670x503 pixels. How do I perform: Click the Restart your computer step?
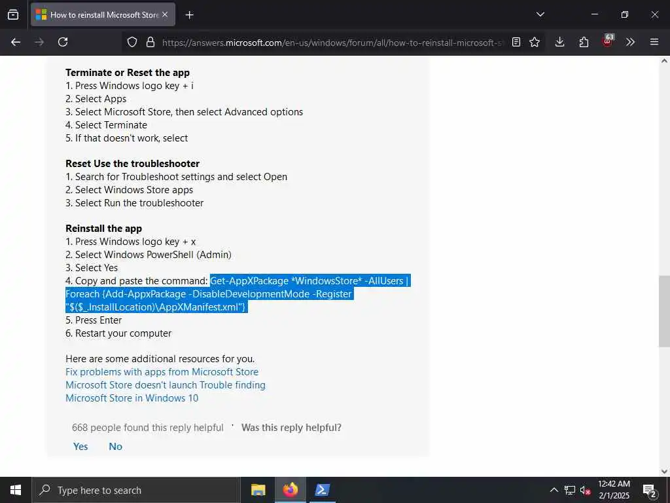coord(118,333)
